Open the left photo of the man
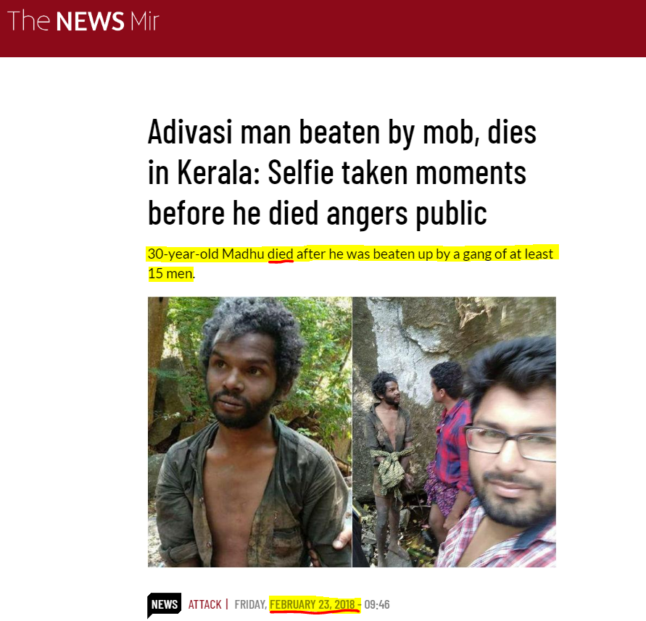Screen dimensions: 646x621 pyautogui.click(x=249, y=432)
